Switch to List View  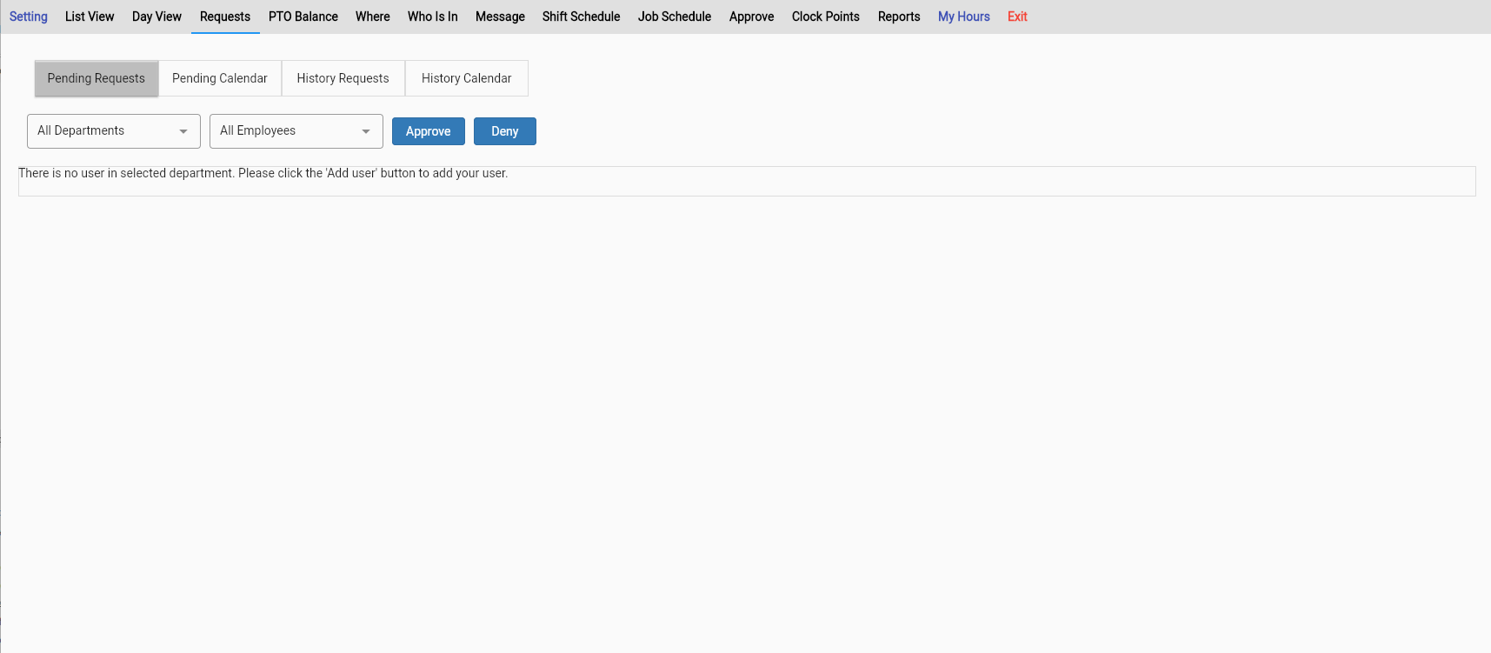pyautogui.click(x=90, y=17)
